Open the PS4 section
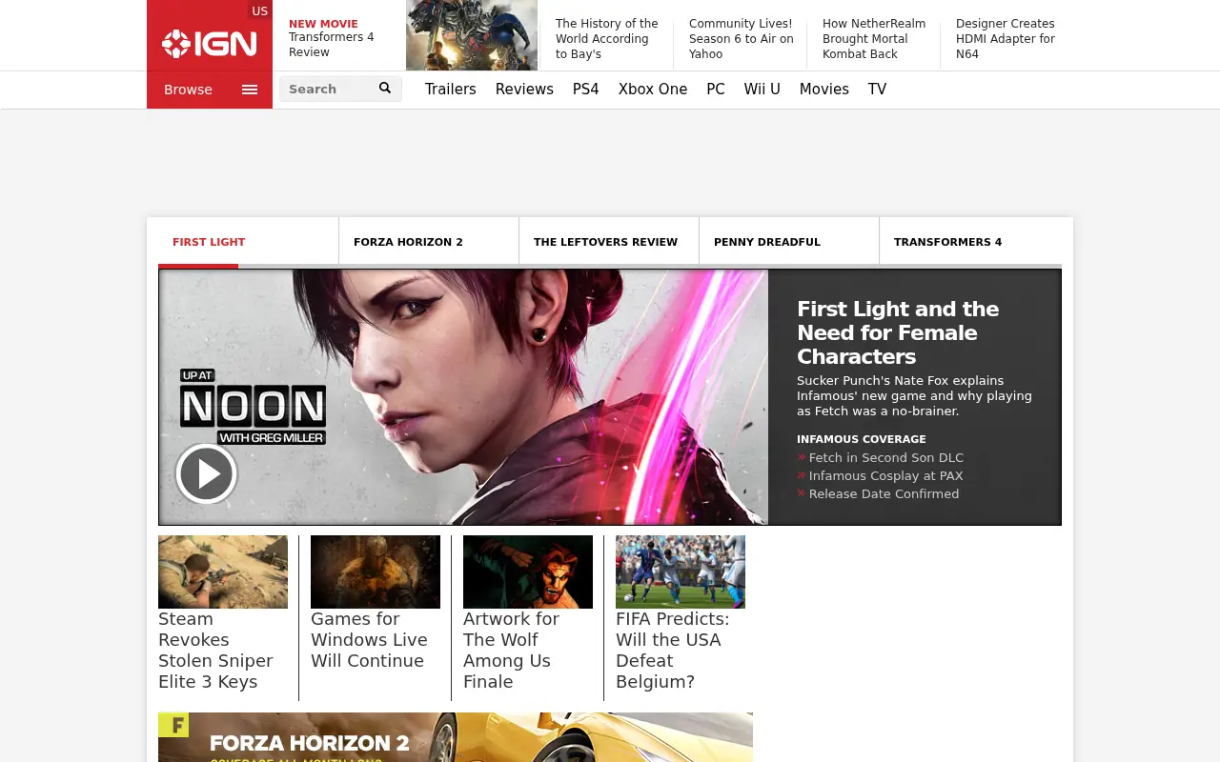The width and height of the screenshot is (1220, 762). (x=586, y=90)
